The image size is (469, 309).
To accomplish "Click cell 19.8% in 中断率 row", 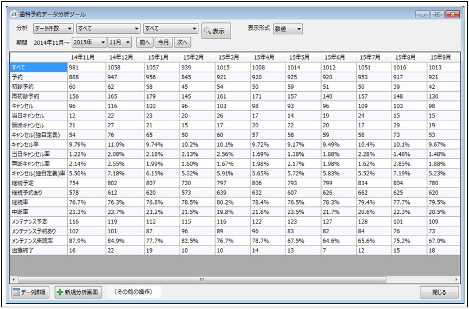I will click(232, 212).
